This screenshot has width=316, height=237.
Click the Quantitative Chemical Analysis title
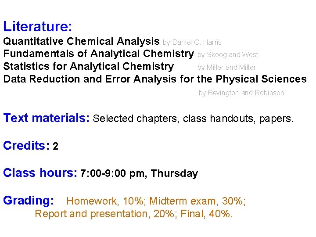82,41
